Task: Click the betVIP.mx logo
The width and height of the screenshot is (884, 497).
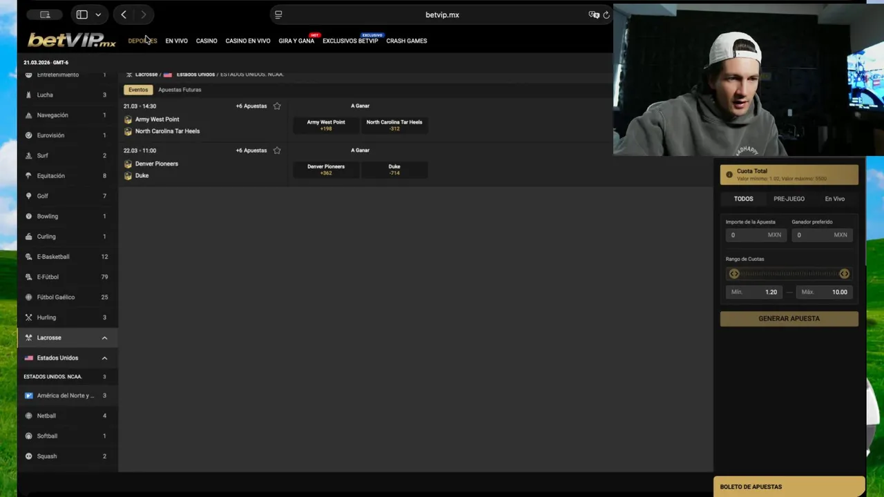Action: click(x=71, y=41)
